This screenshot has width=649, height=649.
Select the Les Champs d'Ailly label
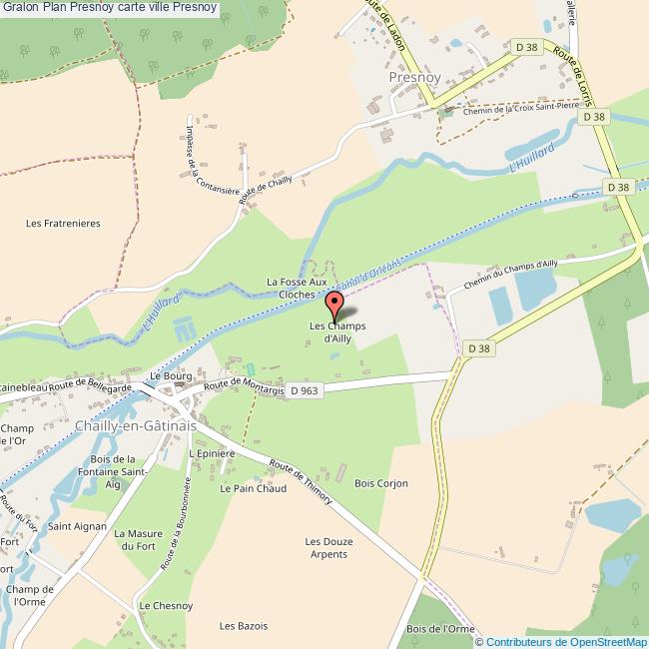click(x=337, y=332)
